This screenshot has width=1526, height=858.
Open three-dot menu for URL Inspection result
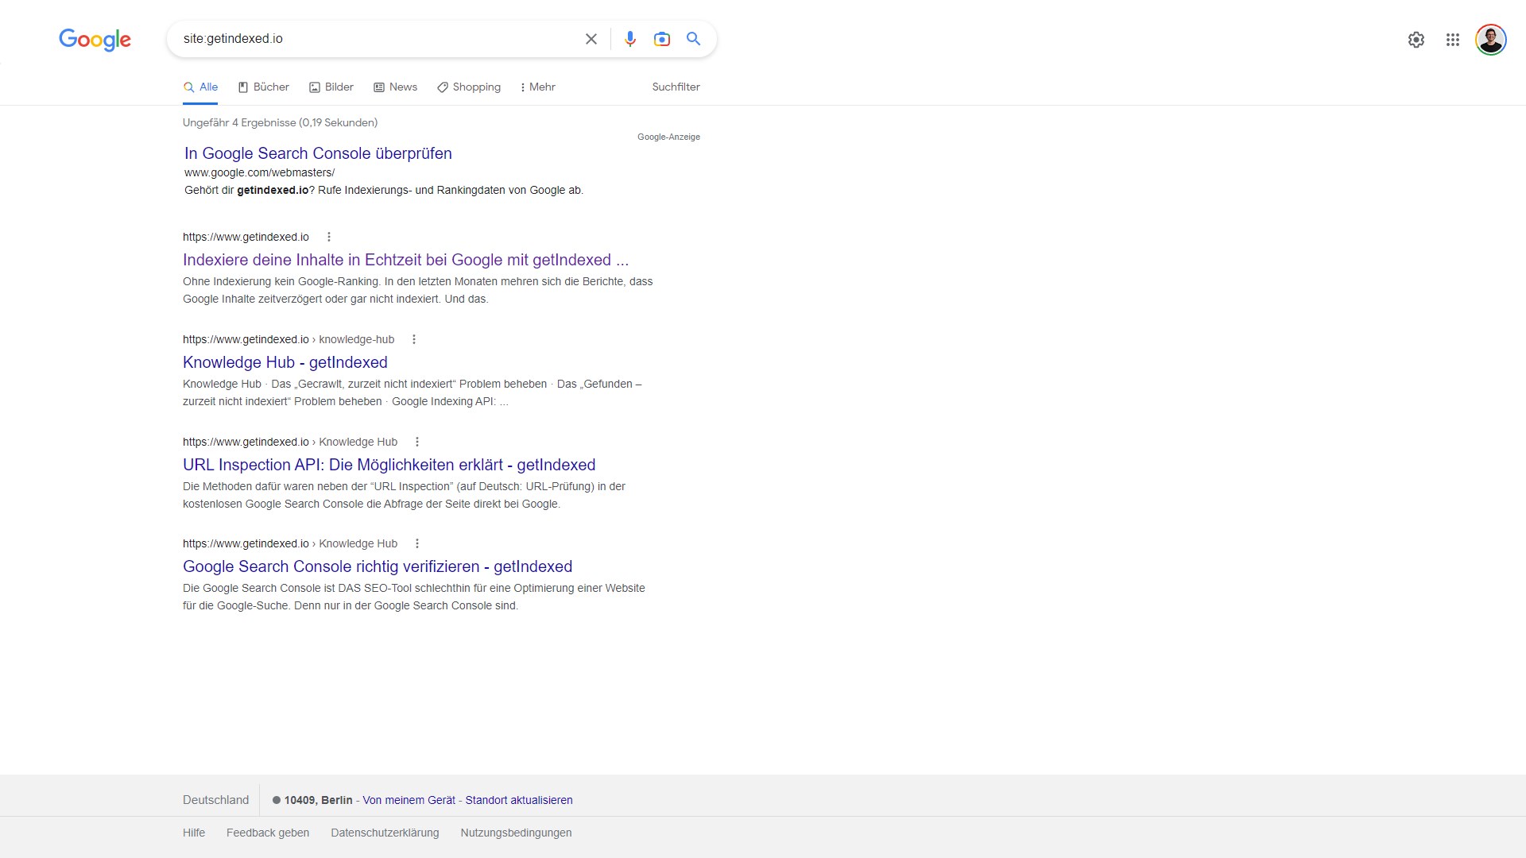(x=417, y=442)
